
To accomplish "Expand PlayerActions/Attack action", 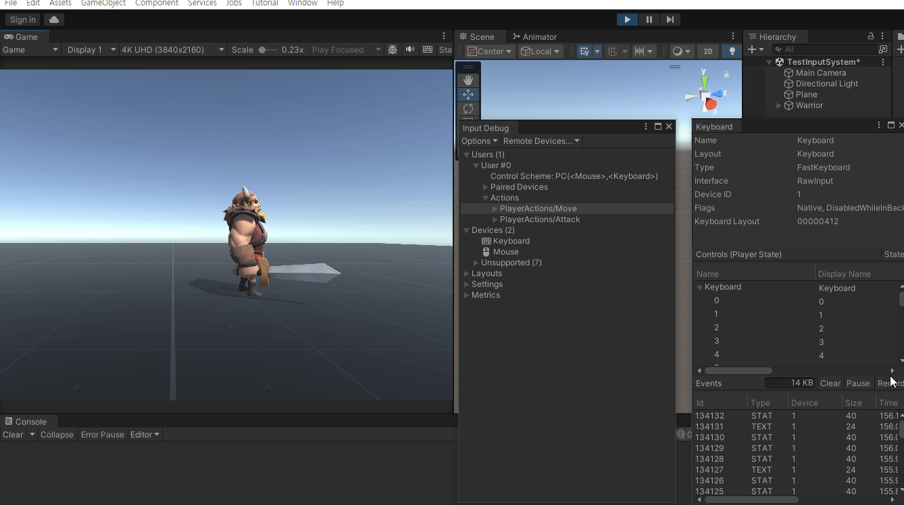I will 495,219.
